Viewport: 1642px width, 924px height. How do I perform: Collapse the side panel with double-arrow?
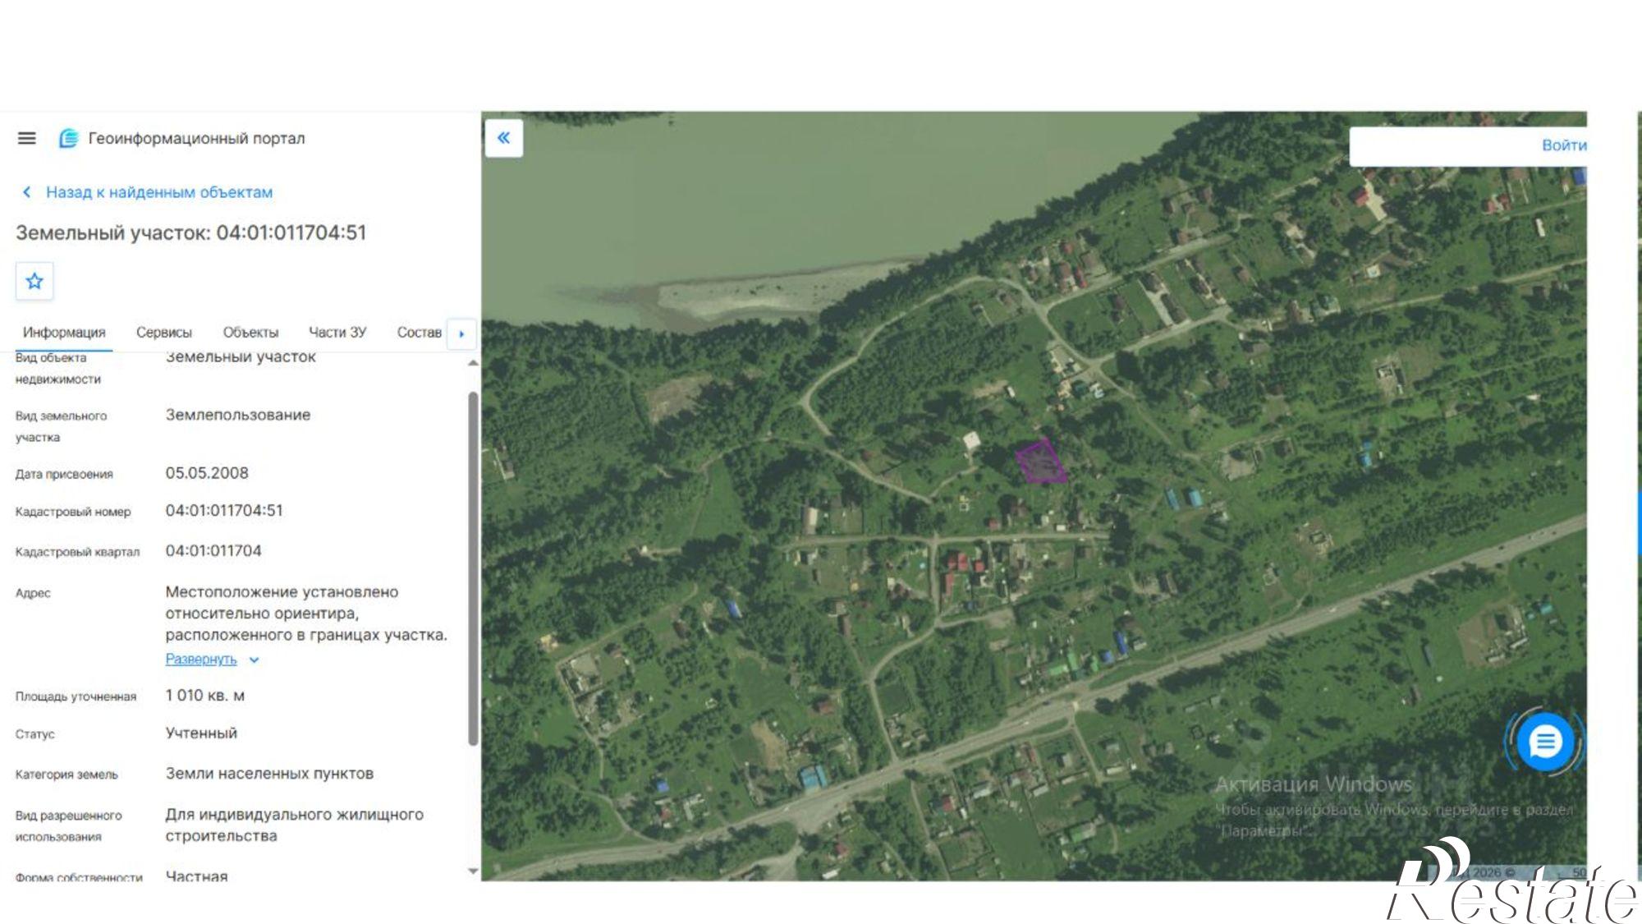coord(503,138)
